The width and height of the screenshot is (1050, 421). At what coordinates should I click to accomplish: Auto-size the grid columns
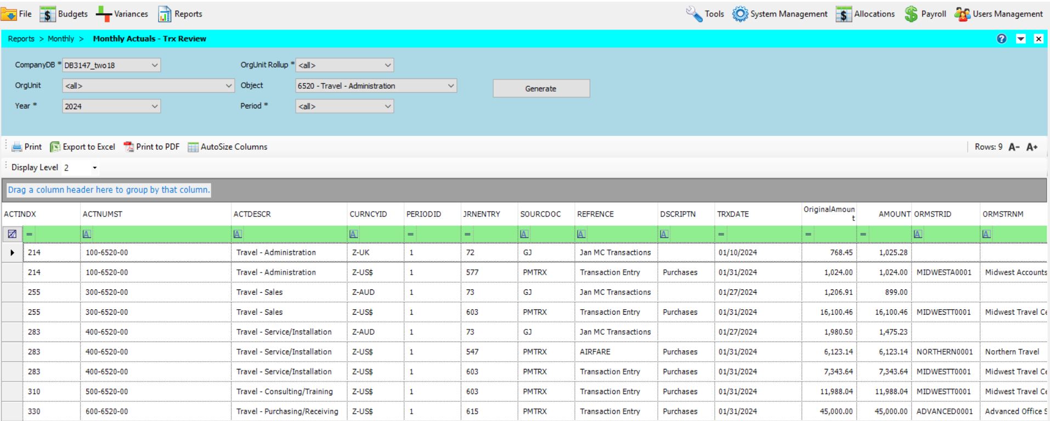pos(227,147)
